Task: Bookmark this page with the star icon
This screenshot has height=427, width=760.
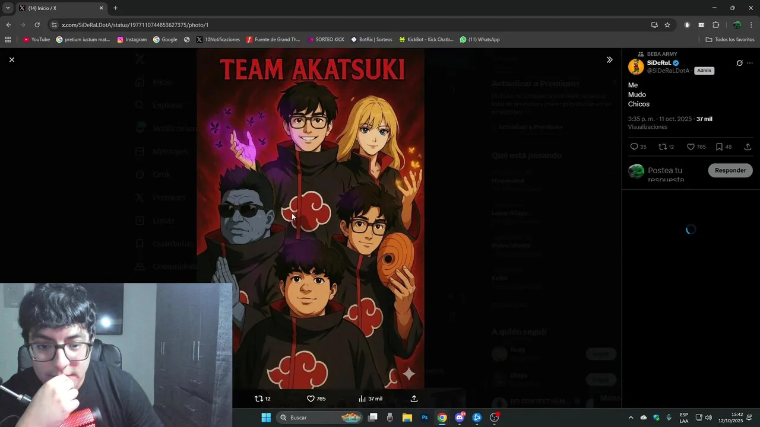Action: point(667,25)
